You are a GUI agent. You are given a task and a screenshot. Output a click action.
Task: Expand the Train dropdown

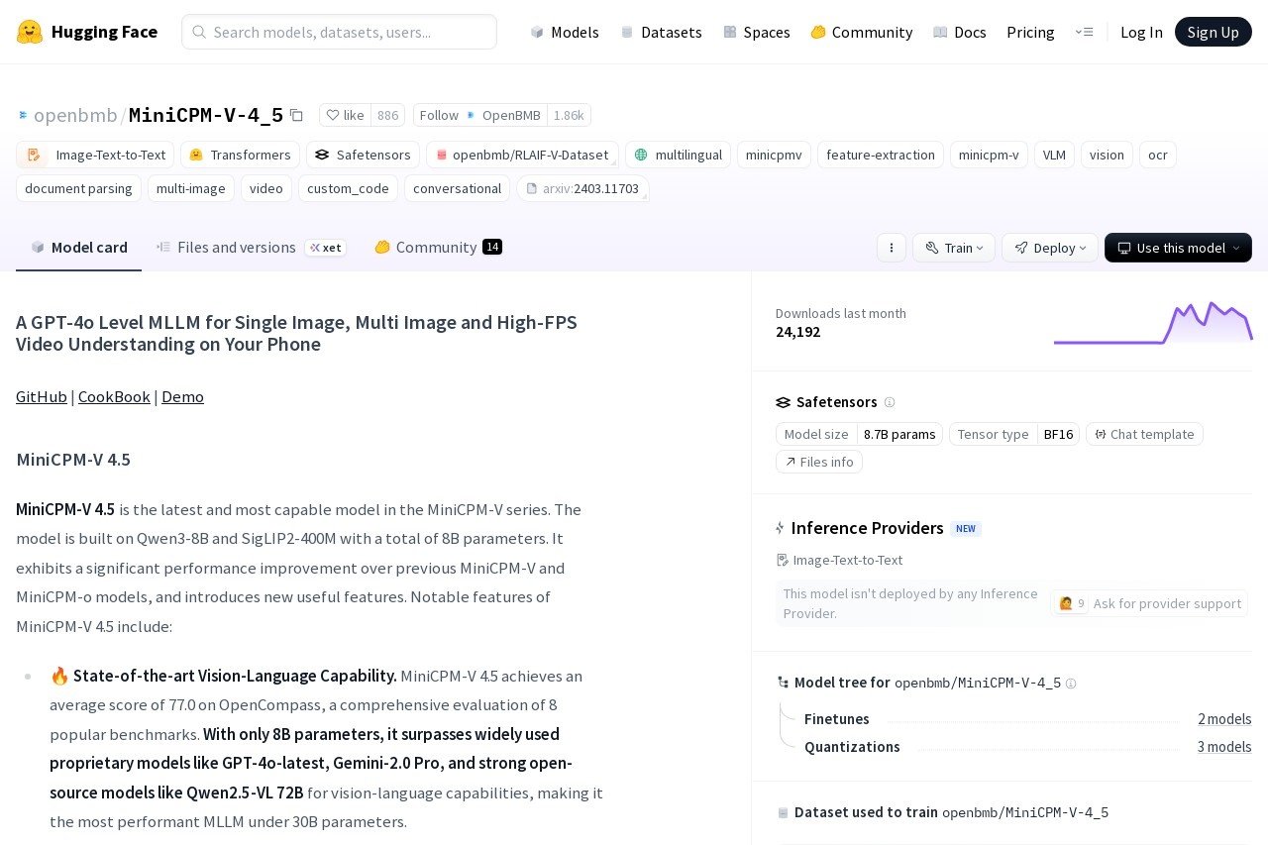[953, 248]
